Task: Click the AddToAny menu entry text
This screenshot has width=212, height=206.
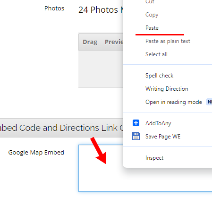Action: click(x=158, y=123)
